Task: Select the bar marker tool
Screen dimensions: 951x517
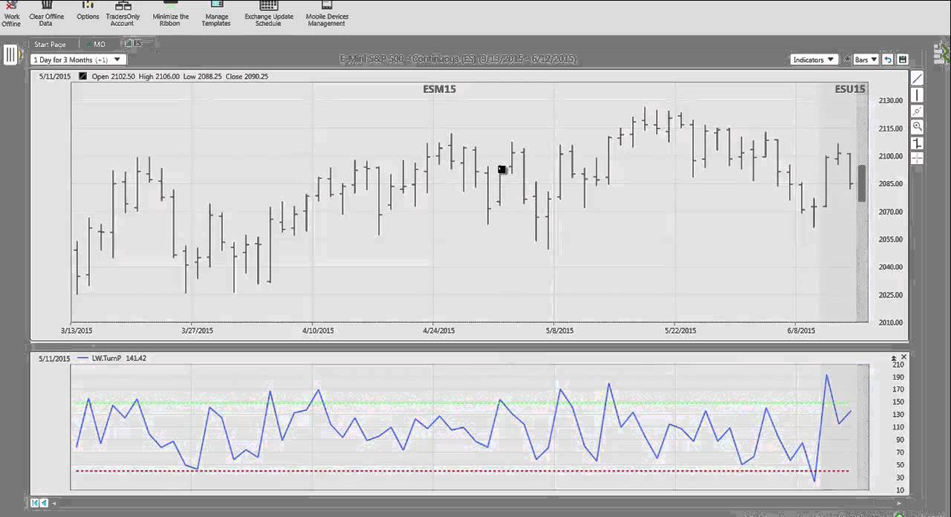Action: click(918, 143)
